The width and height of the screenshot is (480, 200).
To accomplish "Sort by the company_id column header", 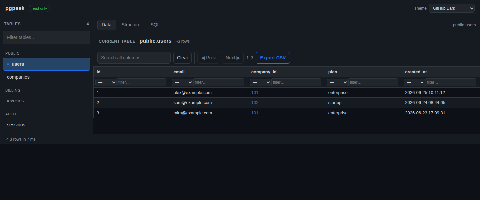I will pos(287,72).
